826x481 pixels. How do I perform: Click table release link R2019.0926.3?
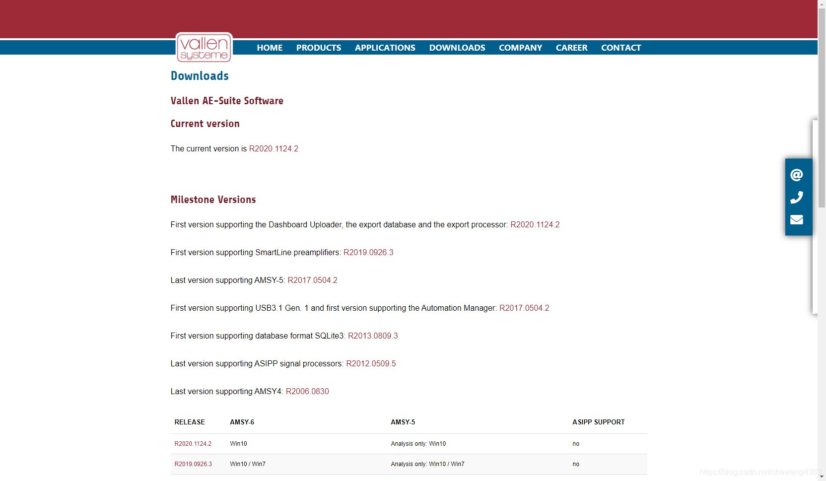click(x=193, y=464)
